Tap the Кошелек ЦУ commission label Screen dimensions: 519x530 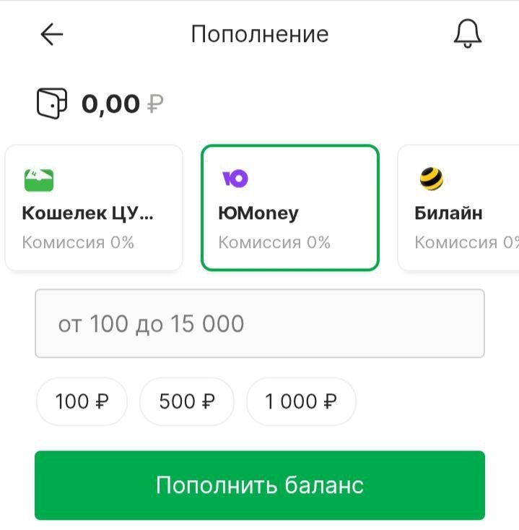(78, 242)
